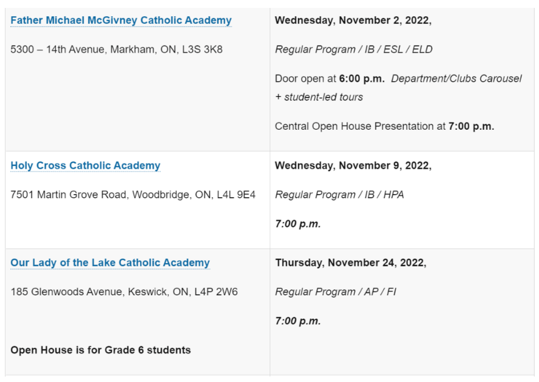Click the Regular Program / AP / FI text
The width and height of the screenshot is (539, 382).
pos(336,292)
